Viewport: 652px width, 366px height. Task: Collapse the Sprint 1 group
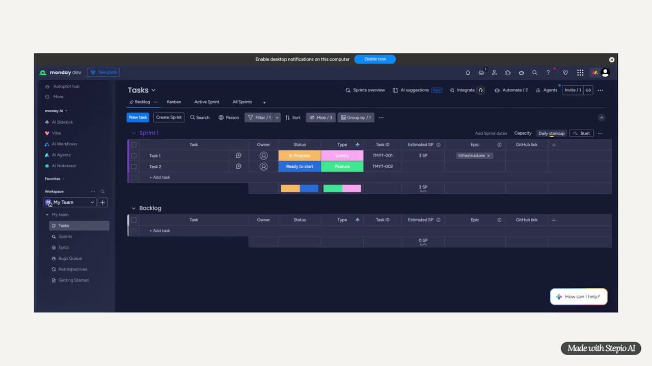(x=134, y=133)
